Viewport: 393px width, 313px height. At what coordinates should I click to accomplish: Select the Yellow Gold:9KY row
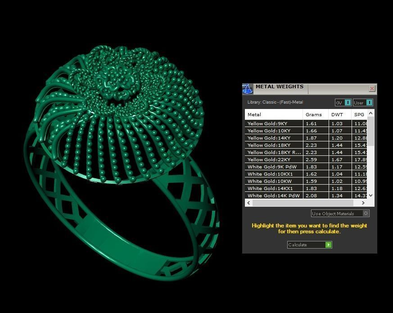coord(306,123)
